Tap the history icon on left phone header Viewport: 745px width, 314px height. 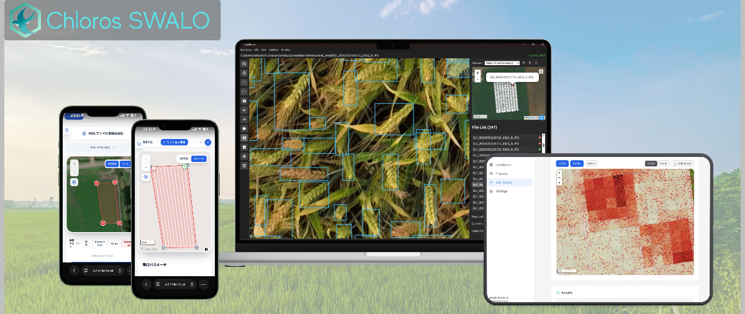tap(67, 131)
